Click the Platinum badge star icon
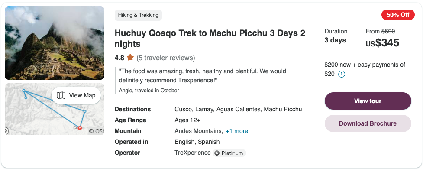Image resolution: width=423 pixels, height=169 pixels. click(217, 153)
